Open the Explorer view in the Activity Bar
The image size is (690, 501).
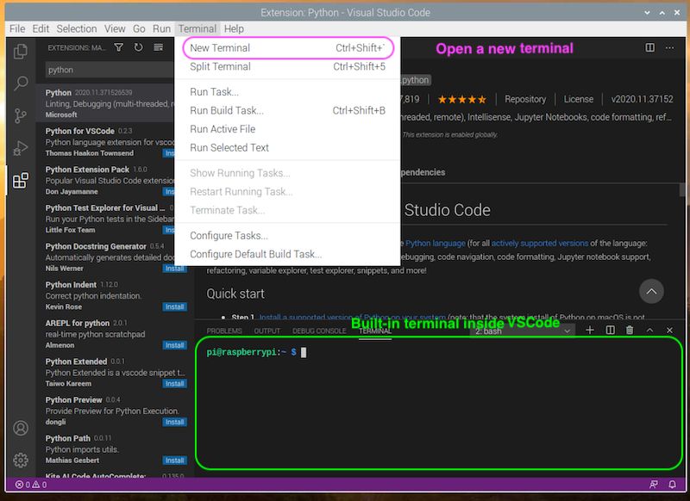[20, 52]
